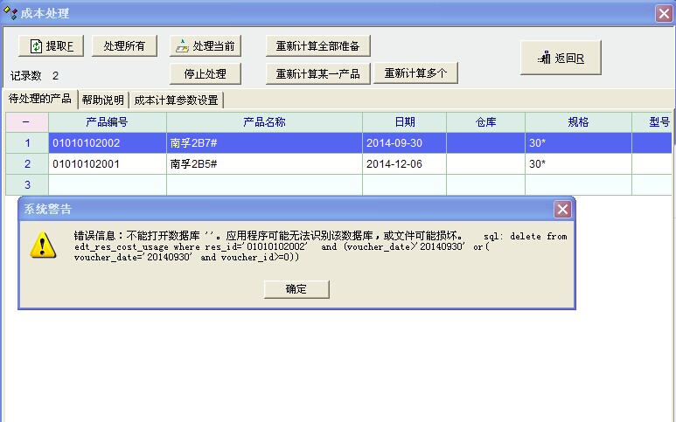Viewport: 676px width, 422px height.
Task: Click the 日期 column header
Action: pos(404,122)
